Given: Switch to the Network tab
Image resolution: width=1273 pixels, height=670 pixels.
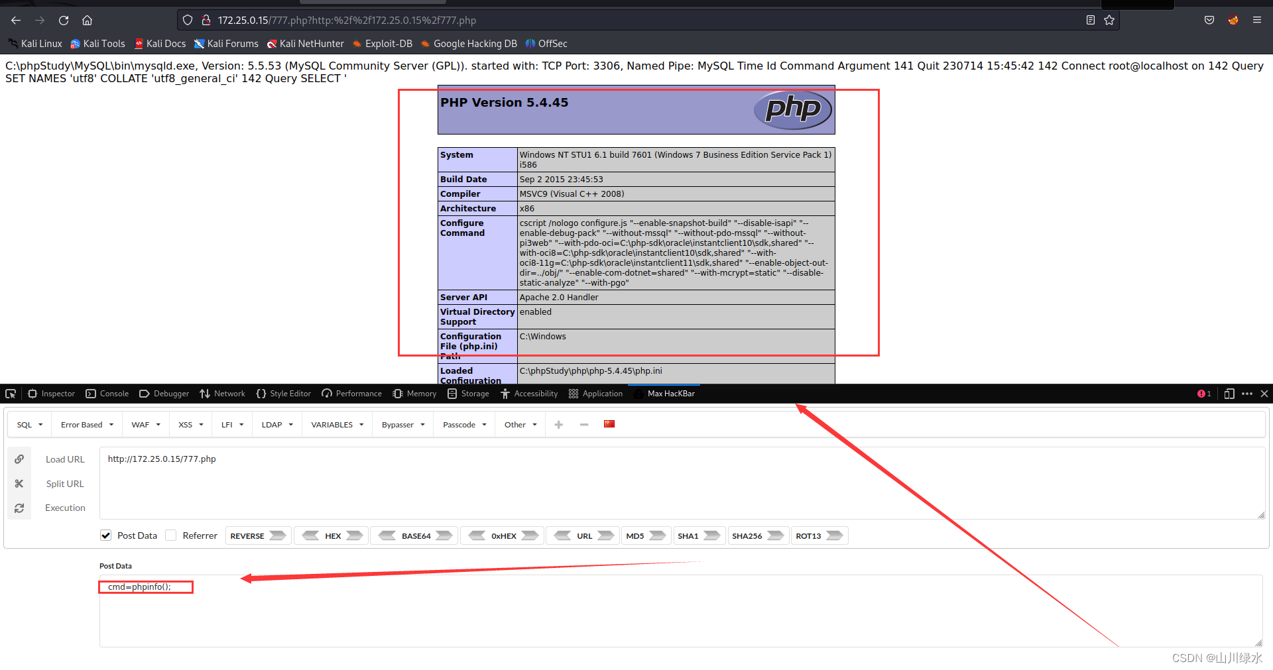Looking at the screenshot, I should pos(223,394).
